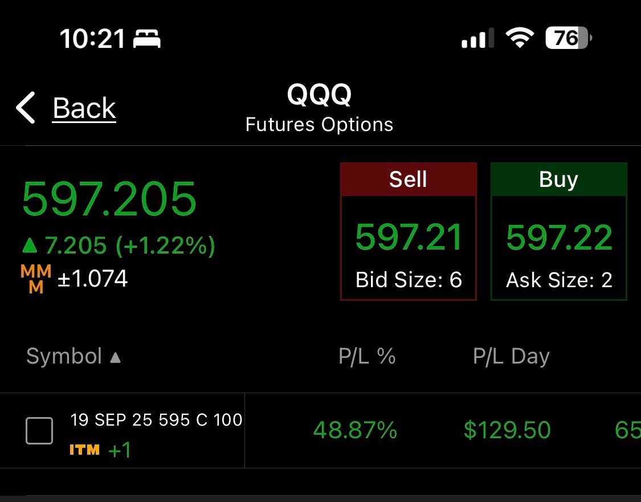Tap the Back link
The width and height of the screenshot is (641, 502).
point(84,108)
